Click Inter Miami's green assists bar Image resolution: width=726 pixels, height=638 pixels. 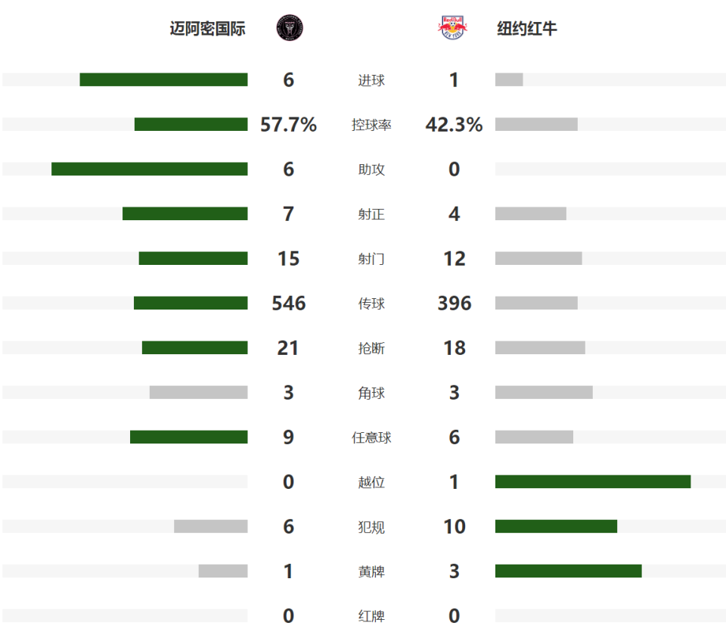[149, 169]
